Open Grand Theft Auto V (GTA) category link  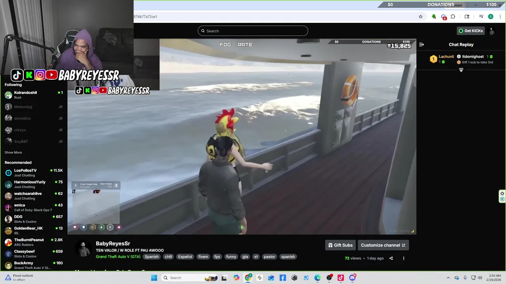coord(118,256)
